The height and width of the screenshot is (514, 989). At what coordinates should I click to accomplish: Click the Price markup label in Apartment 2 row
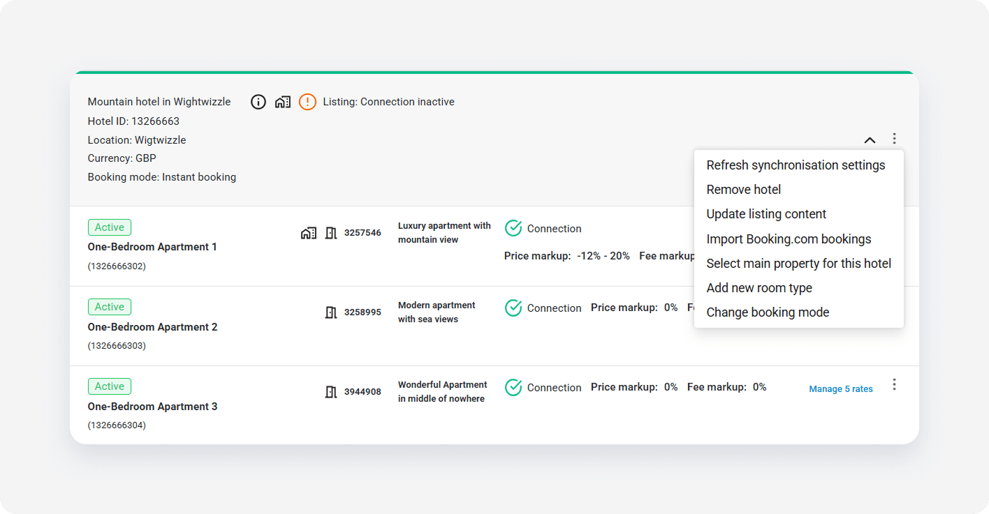(x=624, y=308)
